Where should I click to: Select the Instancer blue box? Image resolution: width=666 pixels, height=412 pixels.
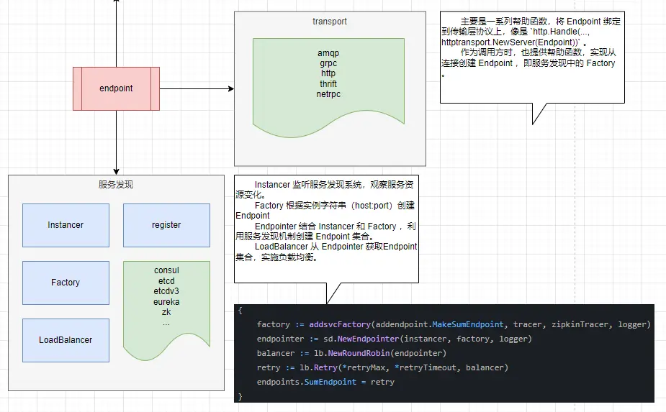click(66, 225)
